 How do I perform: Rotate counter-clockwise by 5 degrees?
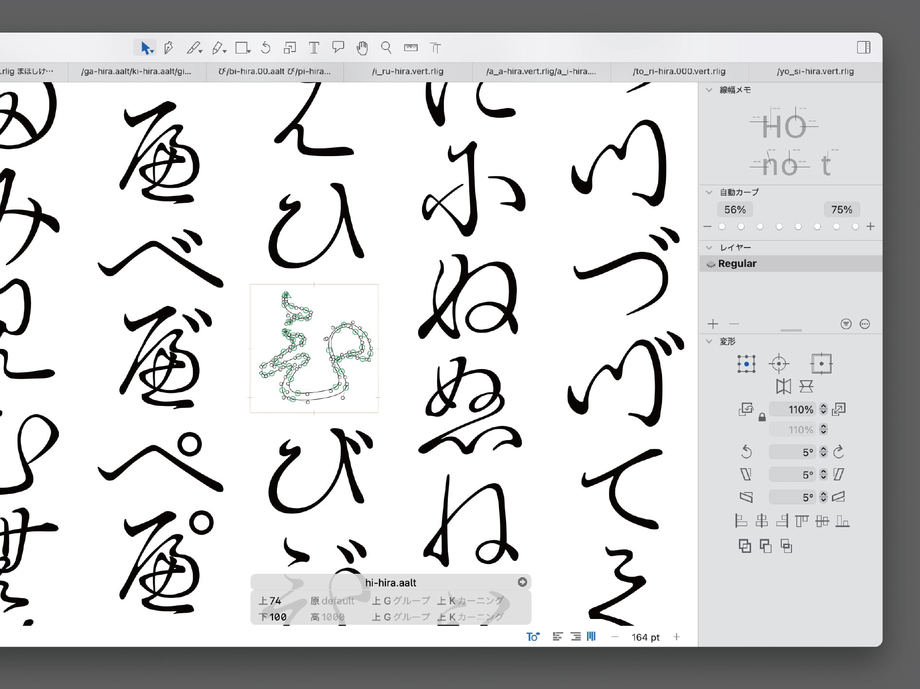point(746,452)
